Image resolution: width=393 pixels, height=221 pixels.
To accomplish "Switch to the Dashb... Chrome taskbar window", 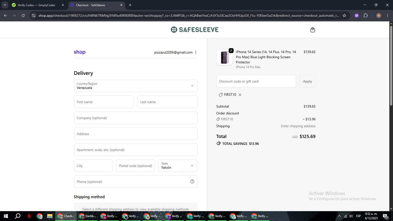I will pos(88,216).
